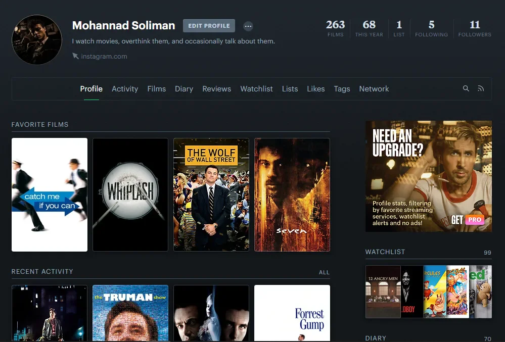This screenshot has width=505, height=342.
Task: Open the Favorite Films heading link
Action: point(40,124)
